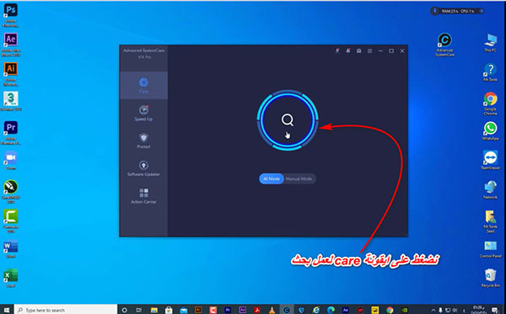Image resolution: width=506 pixels, height=314 pixels.
Task: Open File Explorer from the taskbar
Action: 154,310
